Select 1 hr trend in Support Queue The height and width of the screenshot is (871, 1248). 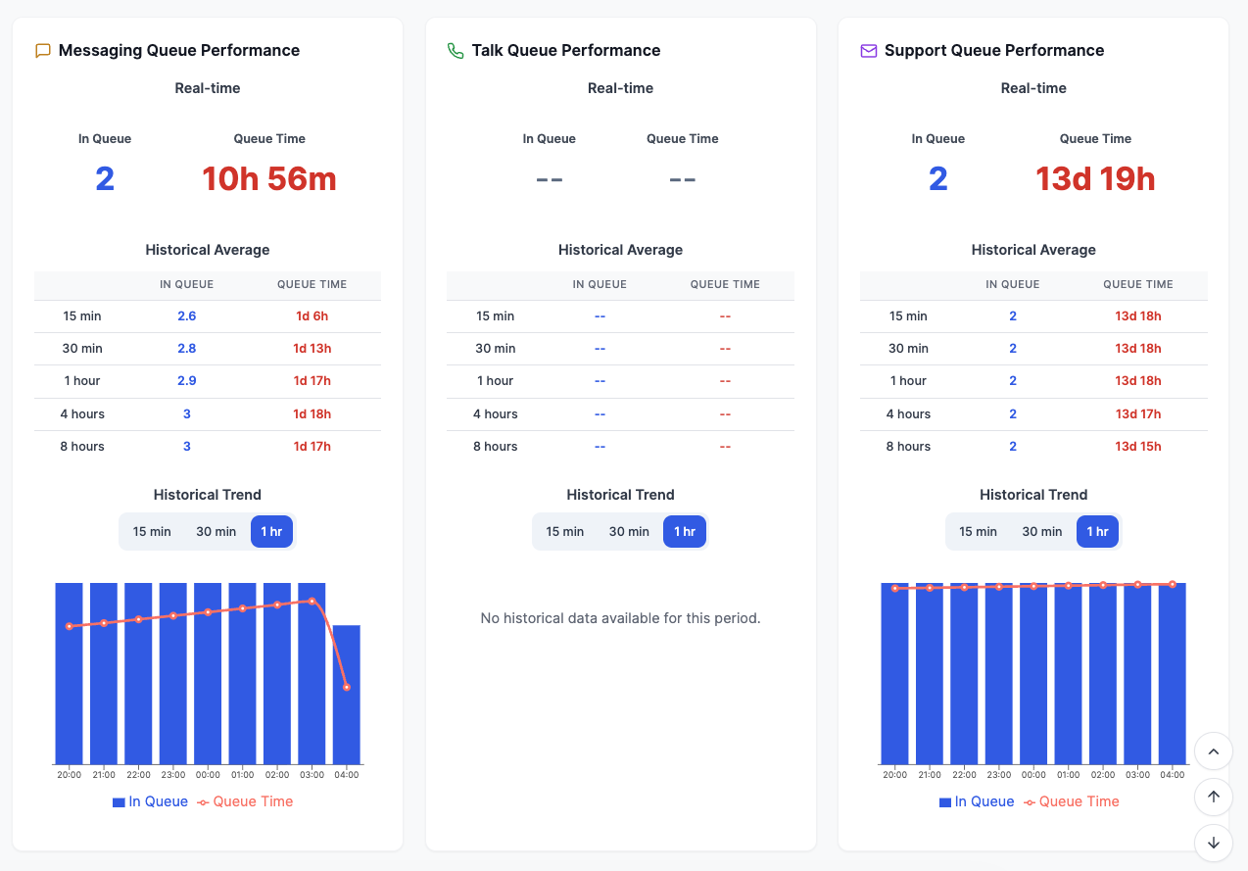pyautogui.click(x=1097, y=531)
